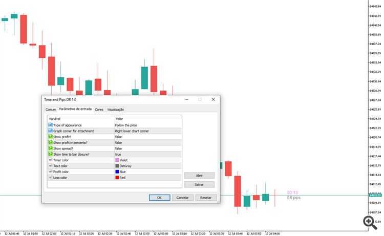Pick the Blue profit color swatch
Image resolution: width=384 pixels, height=236 pixels.
pyautogui.click(x=117, y=172)
